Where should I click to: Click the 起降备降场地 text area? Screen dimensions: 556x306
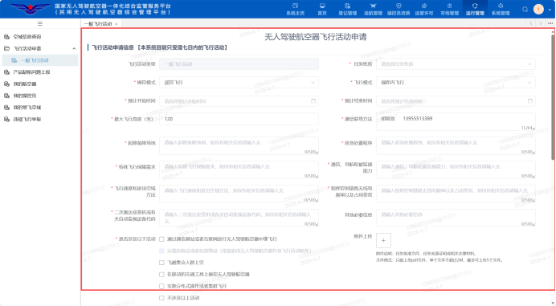239,145
